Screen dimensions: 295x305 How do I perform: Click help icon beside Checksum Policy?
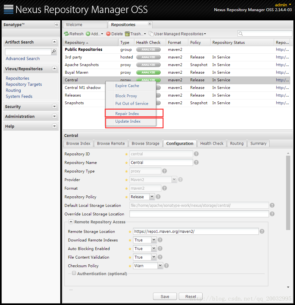pos(166,266)
